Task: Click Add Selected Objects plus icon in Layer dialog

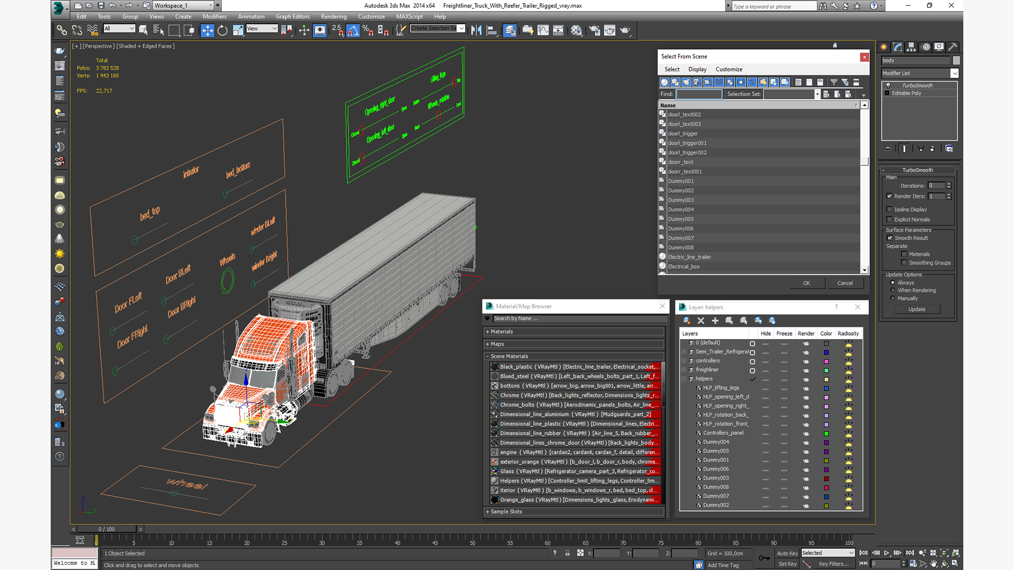Action: (715, 320)
